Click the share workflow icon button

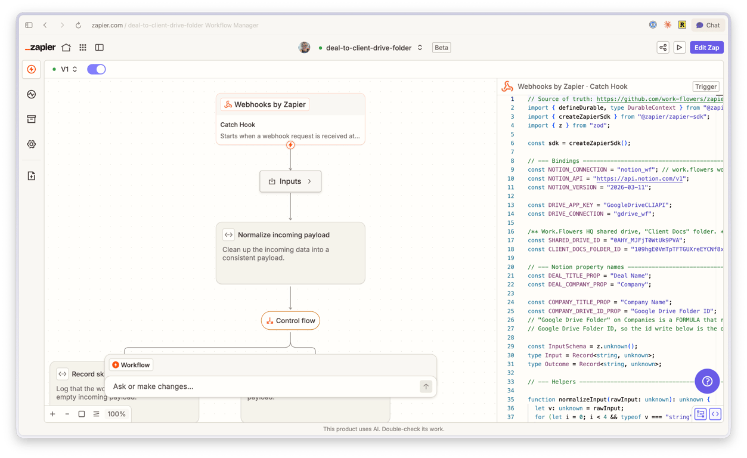663,48
